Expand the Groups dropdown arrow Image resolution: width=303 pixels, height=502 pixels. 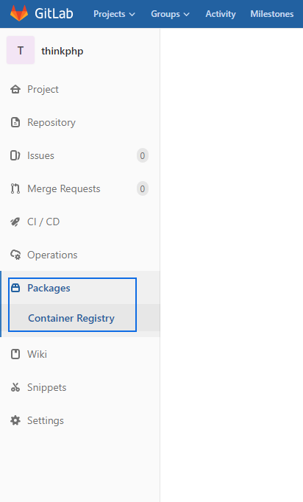click(x=187, y=15)
